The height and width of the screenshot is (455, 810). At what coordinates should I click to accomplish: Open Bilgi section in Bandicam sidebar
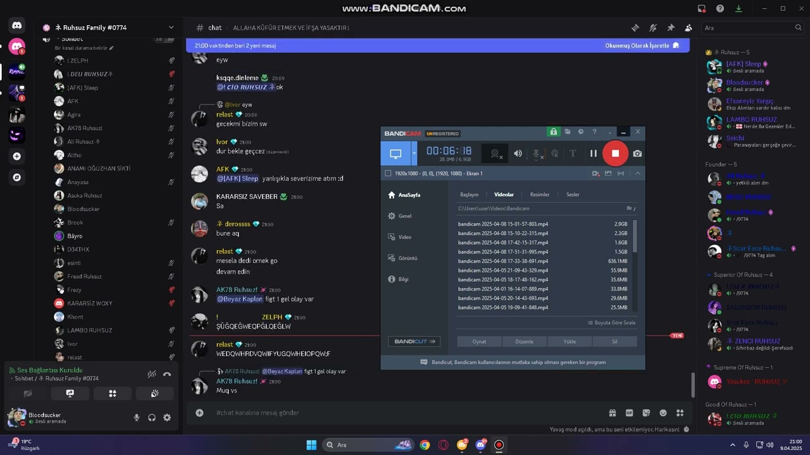pyautogui.click(x=399, y=279)
